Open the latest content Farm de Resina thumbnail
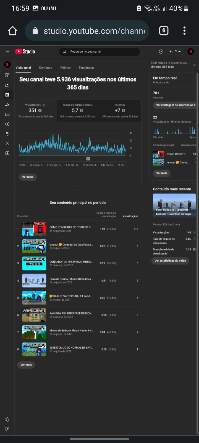The height and width of the screenshot is (443, 199). (174, 206)
